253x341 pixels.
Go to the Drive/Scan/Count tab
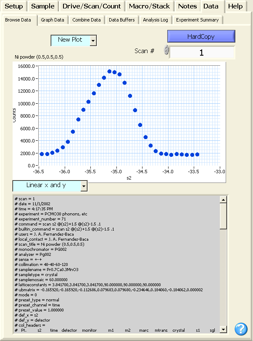[91, 6]
